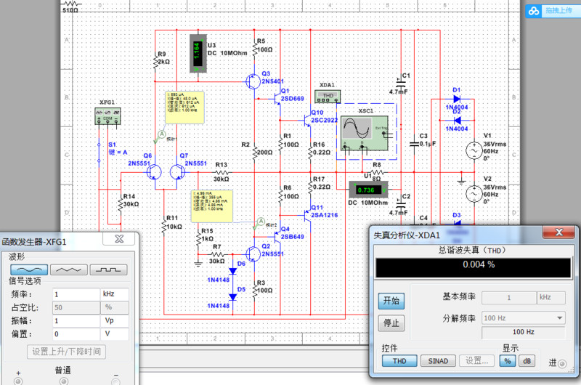The image size is (581, 385).
Task: Select the square waveform button
Action: pos(108,269)
